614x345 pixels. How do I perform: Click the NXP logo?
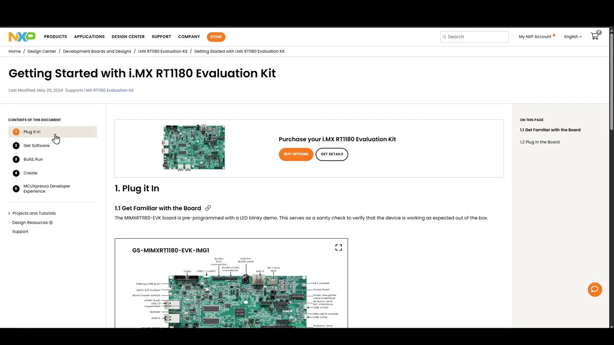point(22,36)
